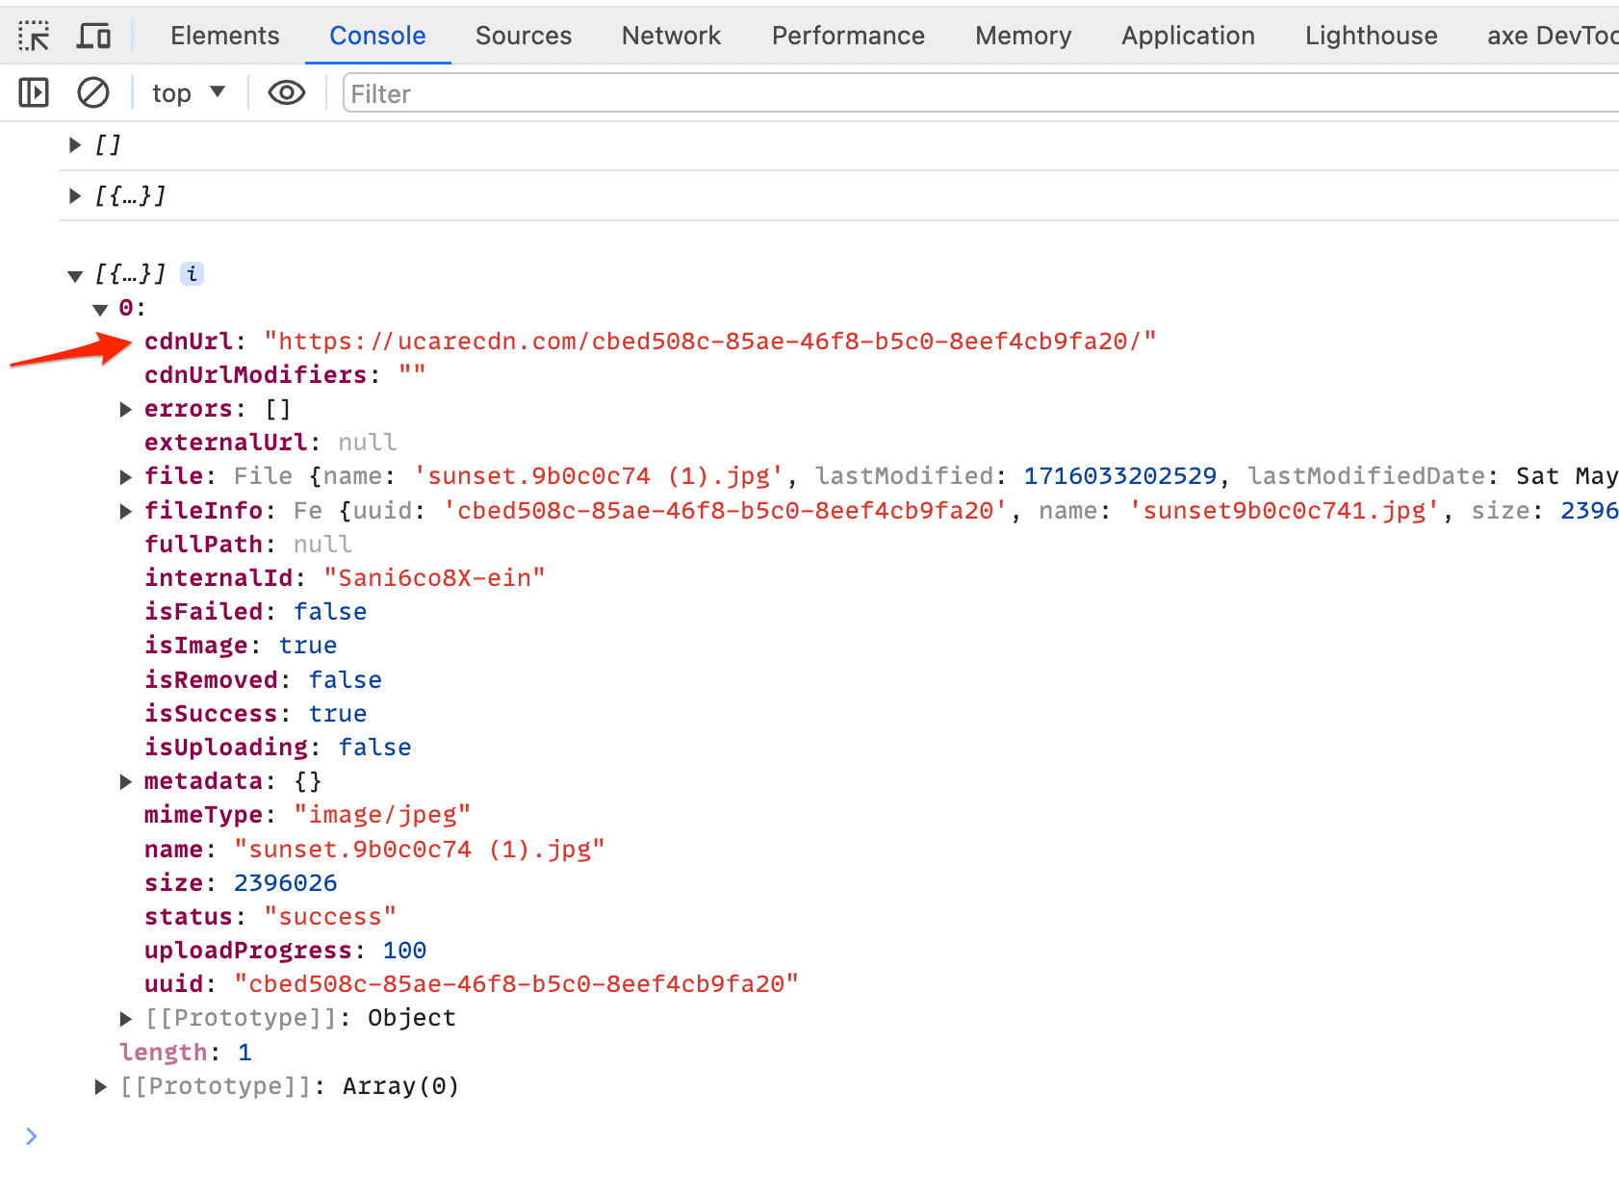Open the Application panel
Viewport: 1619px width, 1195px height.
[1187, 35]
